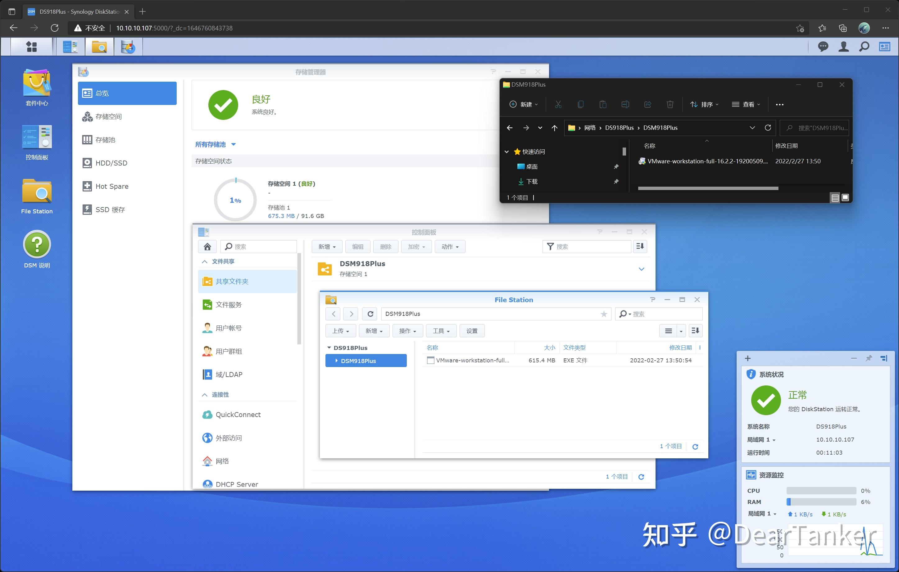The height and width of the screenshot is (572, 899).
Task: Go back in File Station
Action: click(333, 314)
